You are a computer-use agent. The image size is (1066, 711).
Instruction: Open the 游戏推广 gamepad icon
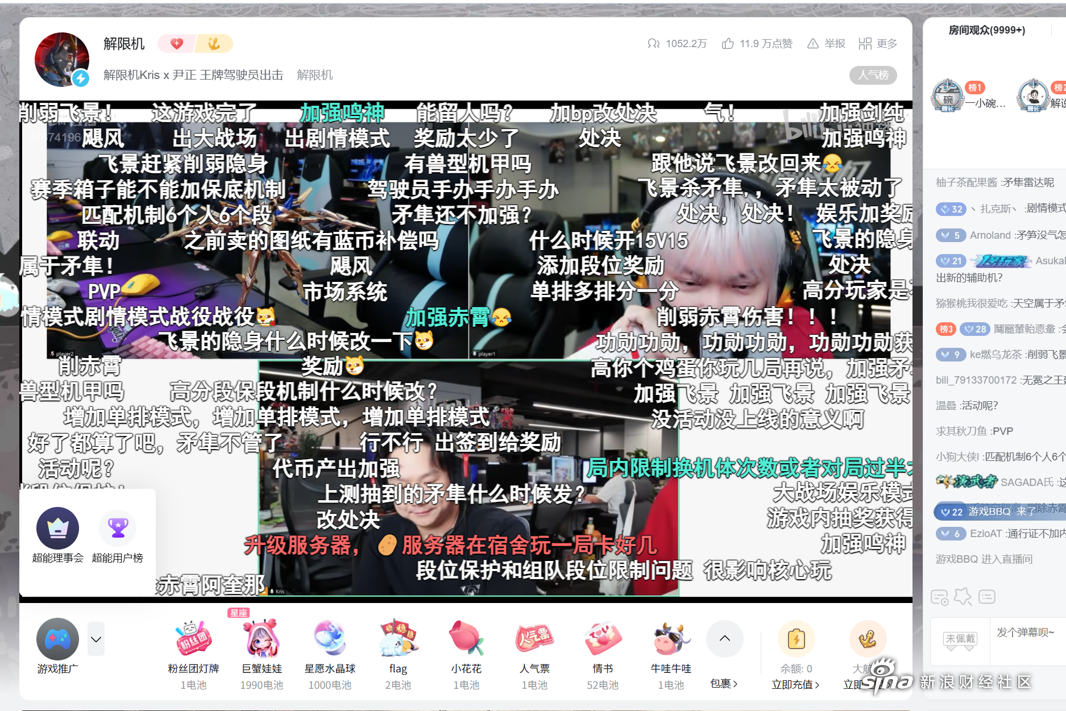pyautogui.click(x=58, y=639)
